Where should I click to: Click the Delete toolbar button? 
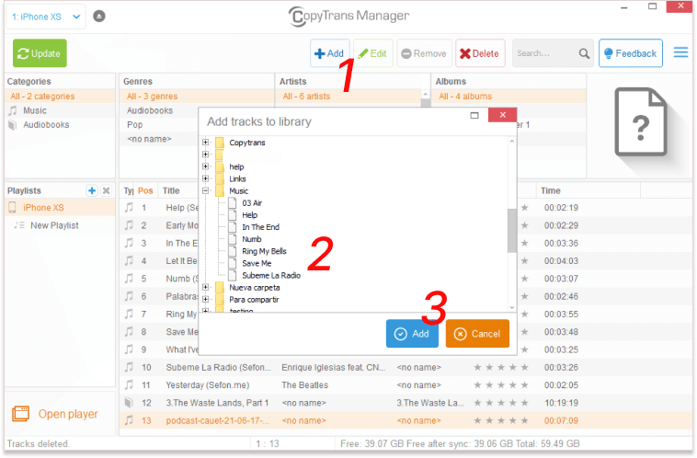(480, 53)
